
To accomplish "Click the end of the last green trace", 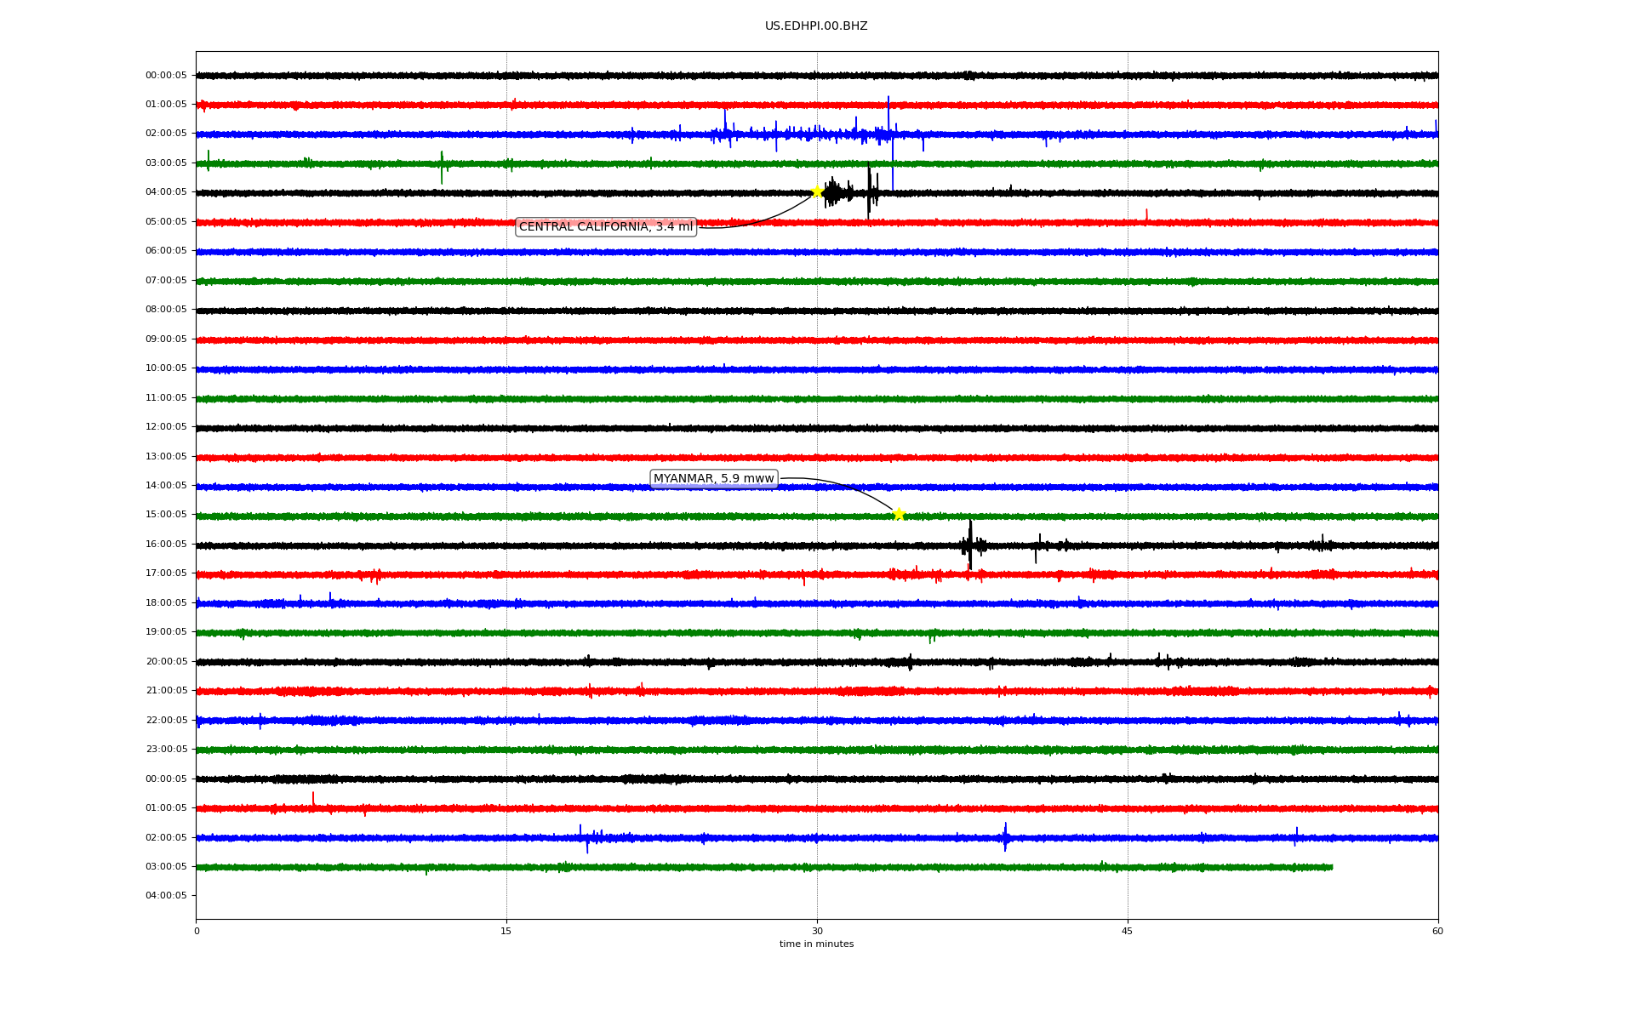I will 1331,867.
